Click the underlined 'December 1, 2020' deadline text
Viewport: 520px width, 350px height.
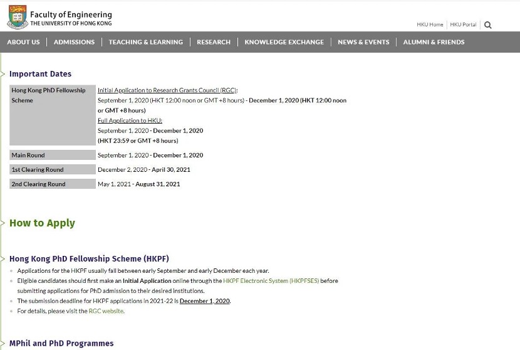coord(205,301)
